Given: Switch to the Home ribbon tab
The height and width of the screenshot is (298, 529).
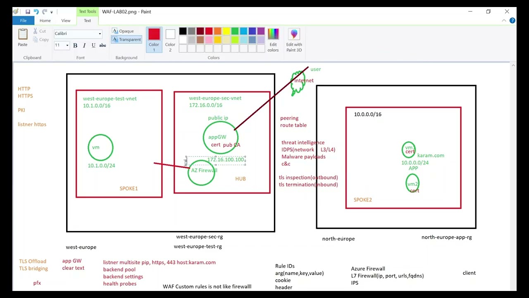Looking at the screenshot, I should (x=45, y=20).
